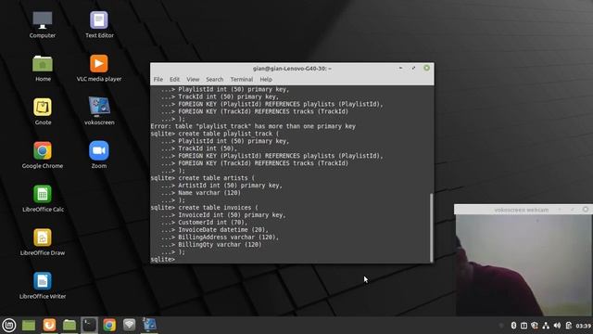Select the Terminal taskbar icon
This screenshot has width=593, height=334.
89,325
